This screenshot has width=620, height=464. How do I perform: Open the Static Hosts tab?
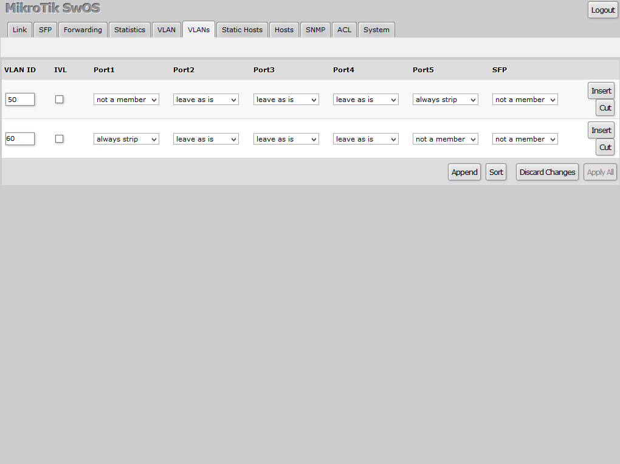[242, 30]
